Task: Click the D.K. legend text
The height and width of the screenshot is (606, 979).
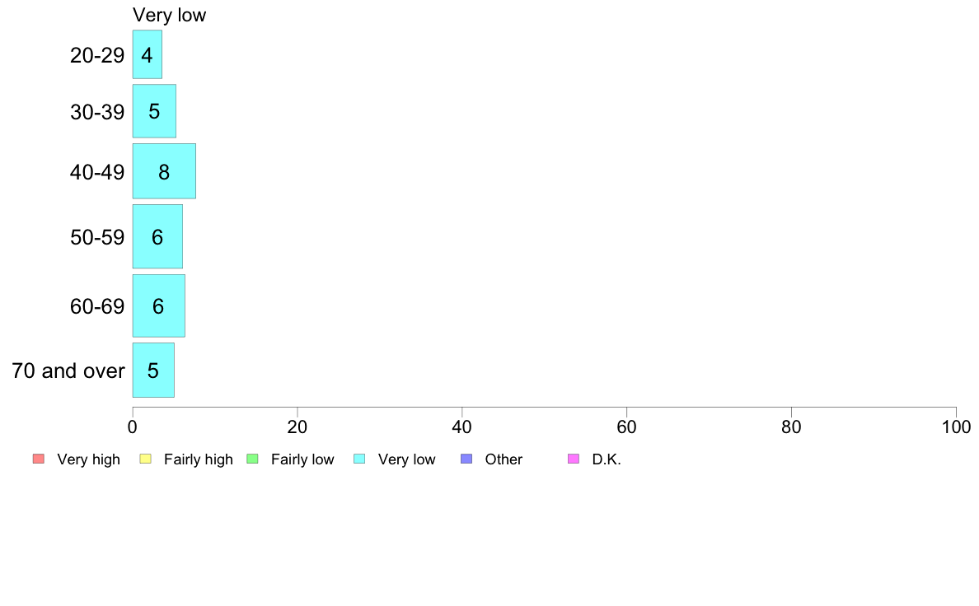Action: pyautogui.click(x=607, y=459)
